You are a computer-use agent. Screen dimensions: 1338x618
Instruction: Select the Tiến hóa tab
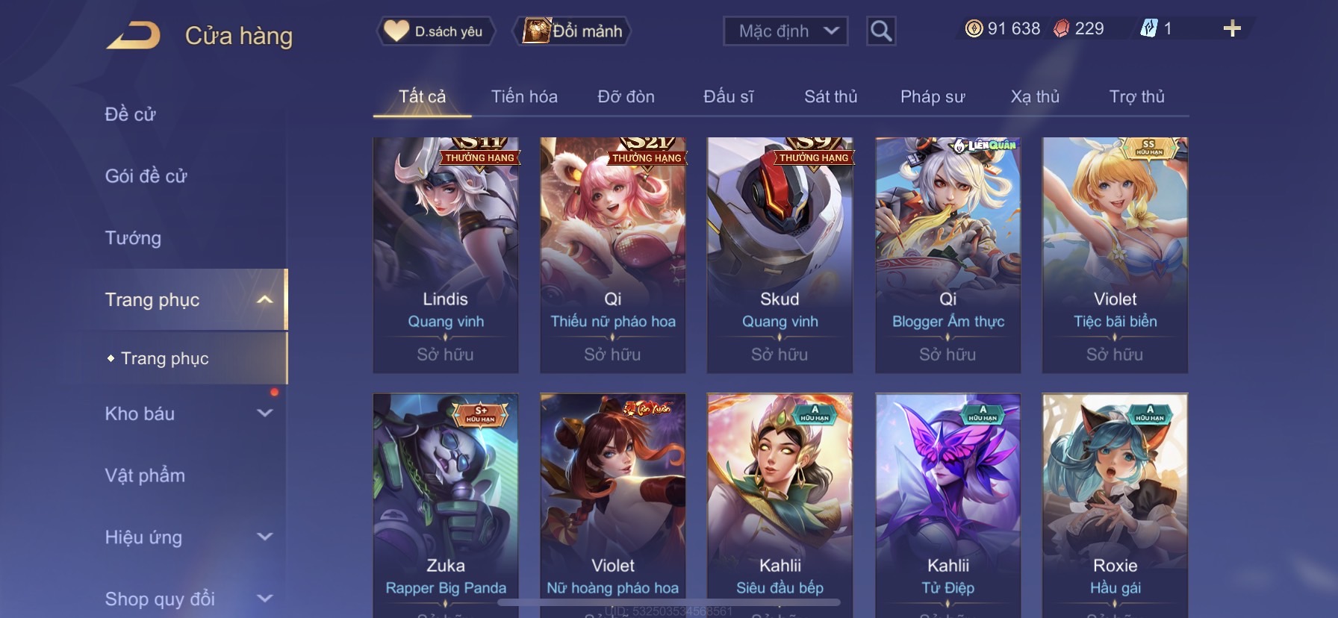[524, 96]
